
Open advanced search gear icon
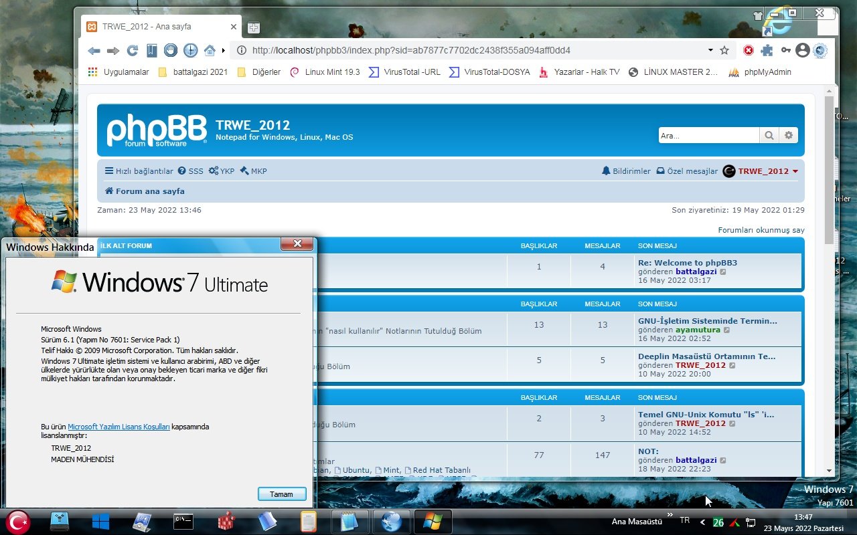789,135
